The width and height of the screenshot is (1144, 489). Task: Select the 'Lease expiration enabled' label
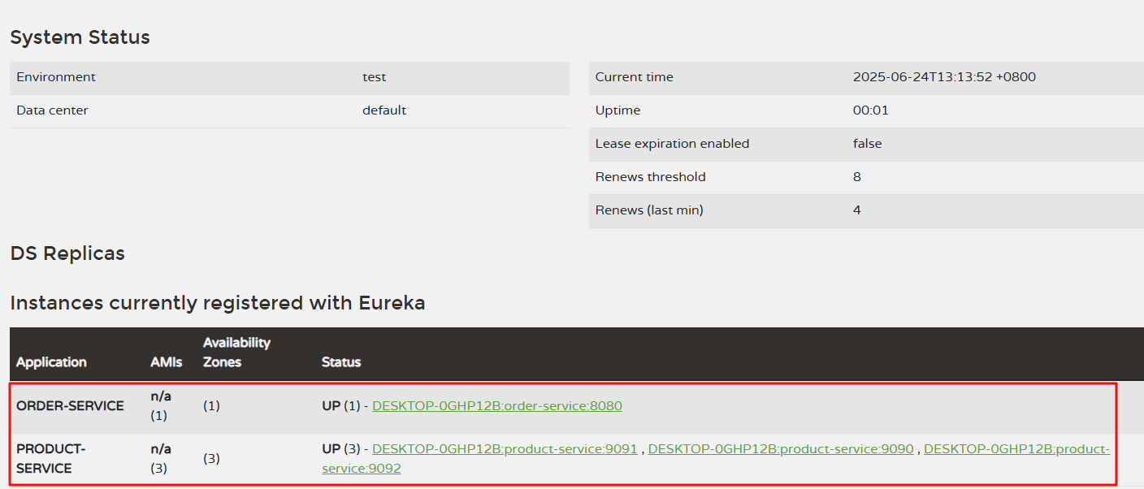click(x=672, y=144)
